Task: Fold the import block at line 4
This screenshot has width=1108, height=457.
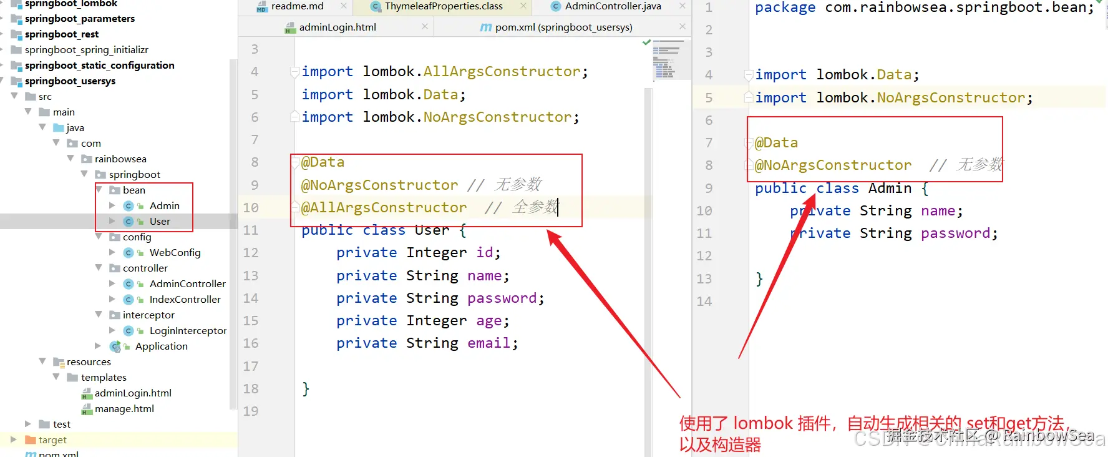Action: pos(294,72)
